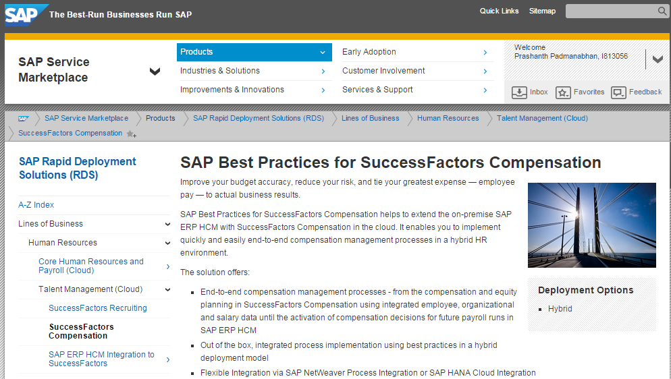Open the Industries & Solutions menu
The image size is (671, 379).
coord(254,71)
